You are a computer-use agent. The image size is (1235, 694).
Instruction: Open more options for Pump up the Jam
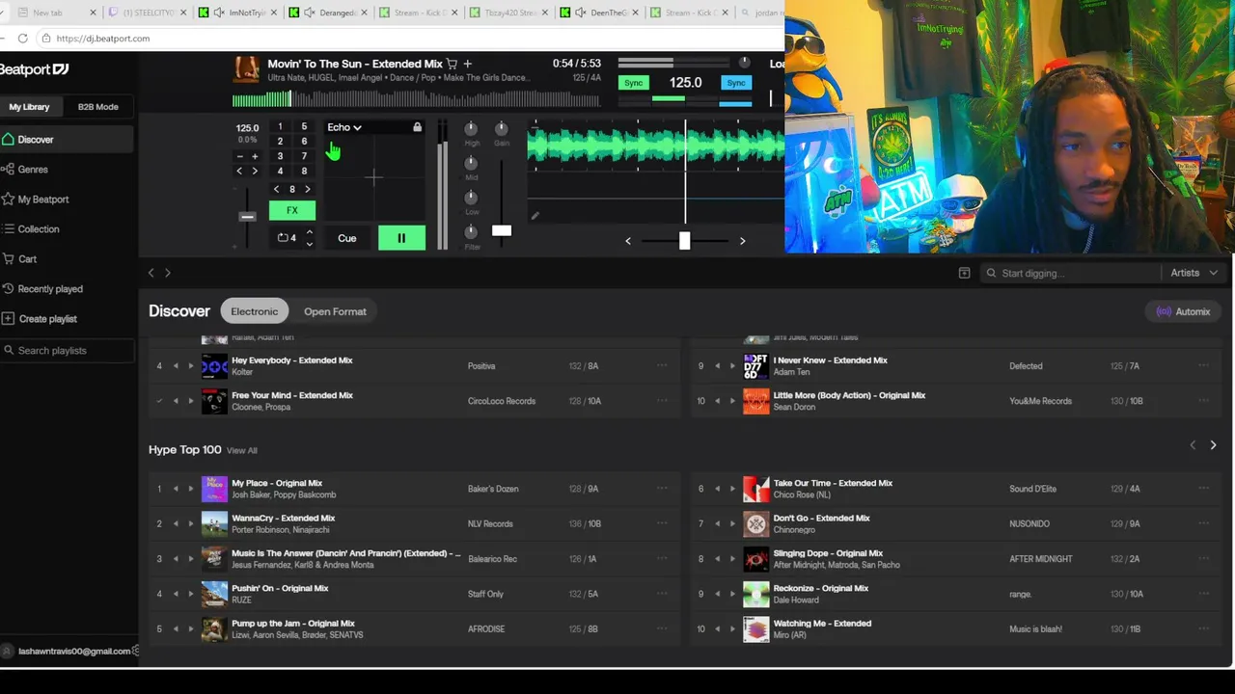[662, 627]
